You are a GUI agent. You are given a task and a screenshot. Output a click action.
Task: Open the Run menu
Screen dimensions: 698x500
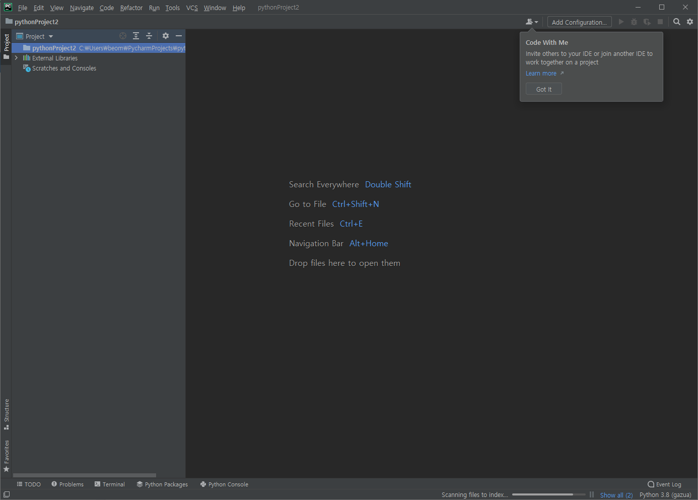coord(154,8)
